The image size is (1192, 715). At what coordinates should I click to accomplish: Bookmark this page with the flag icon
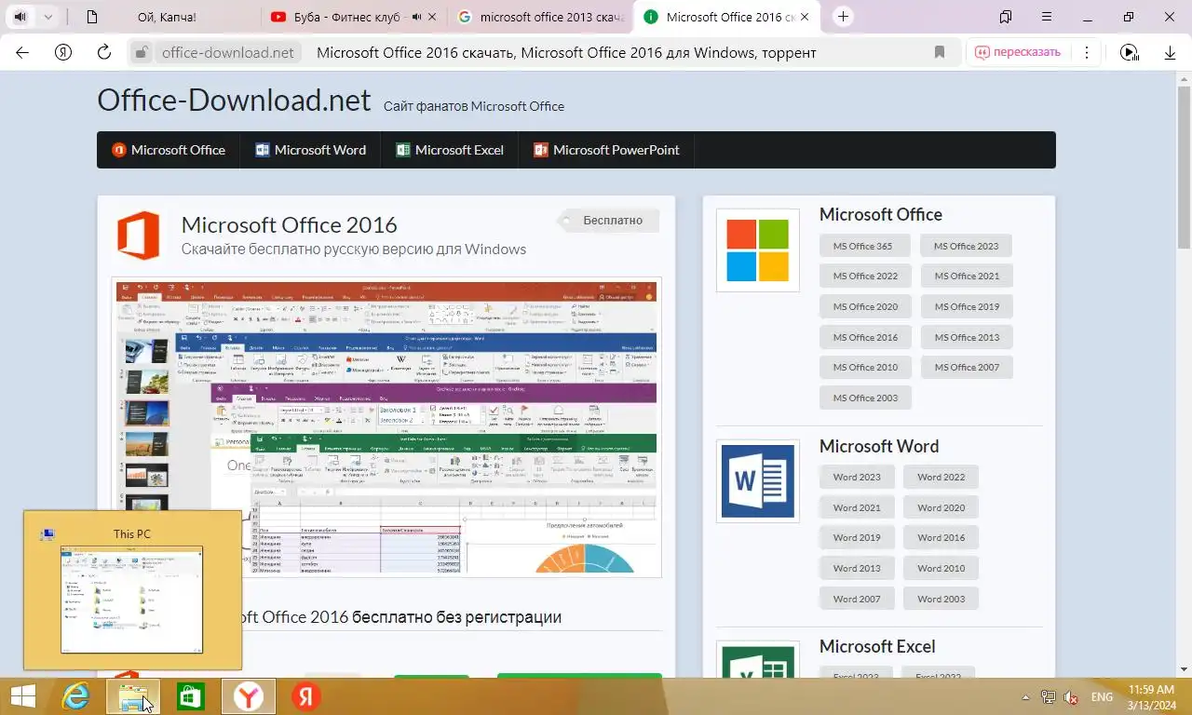point(940,53)
